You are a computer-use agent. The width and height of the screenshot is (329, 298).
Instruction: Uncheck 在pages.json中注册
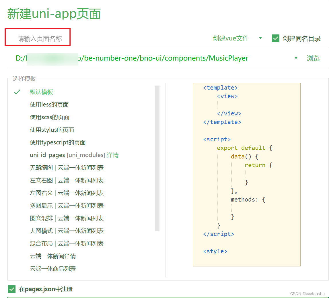12,289
